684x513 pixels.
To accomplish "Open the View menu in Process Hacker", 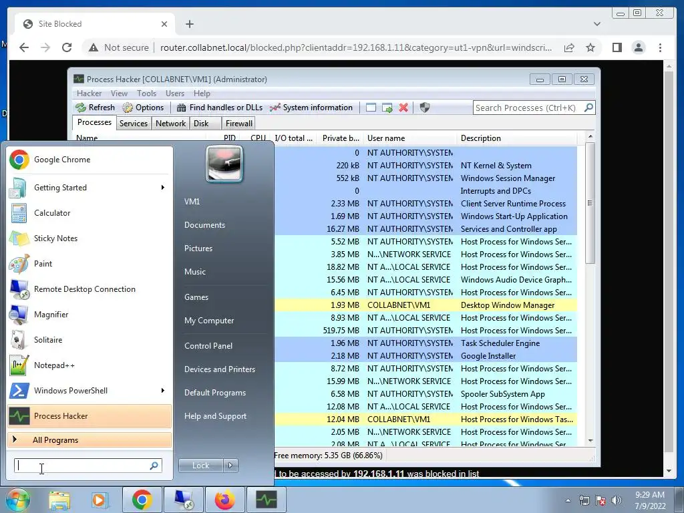I will click(x=119, y=94).
